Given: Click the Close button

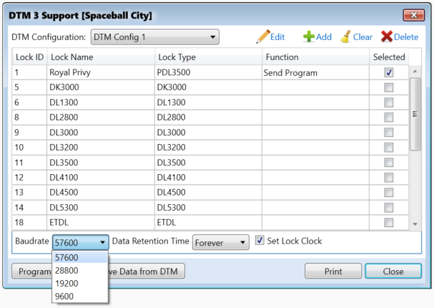Looking at the screenshot, I should [393, 271].
